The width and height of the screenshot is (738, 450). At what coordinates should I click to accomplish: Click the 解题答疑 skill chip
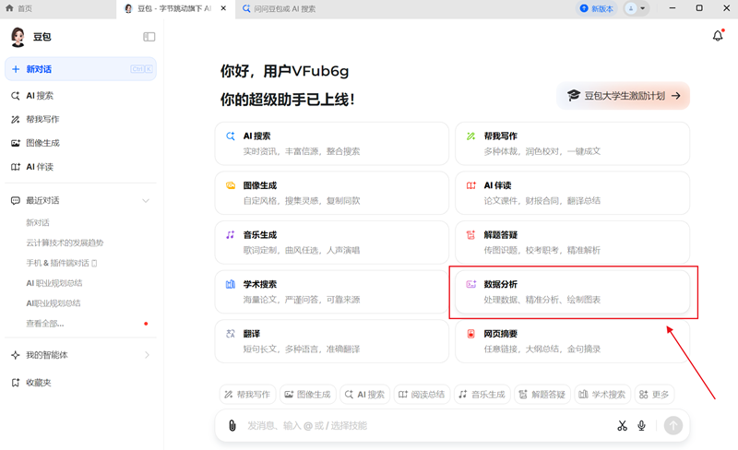click(x=542, y=395)
